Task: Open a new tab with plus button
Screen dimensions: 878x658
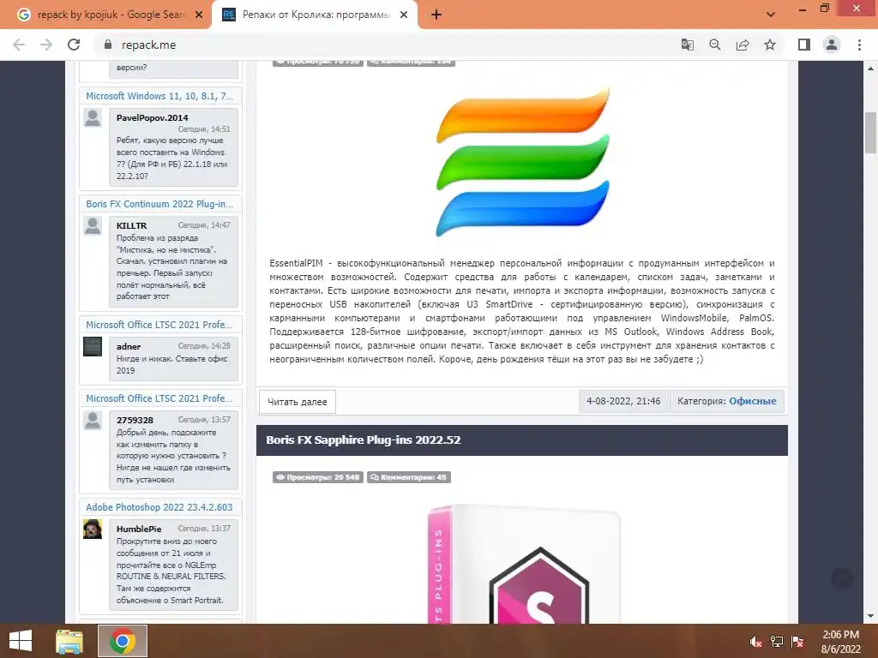Action: tap(436, 15)
